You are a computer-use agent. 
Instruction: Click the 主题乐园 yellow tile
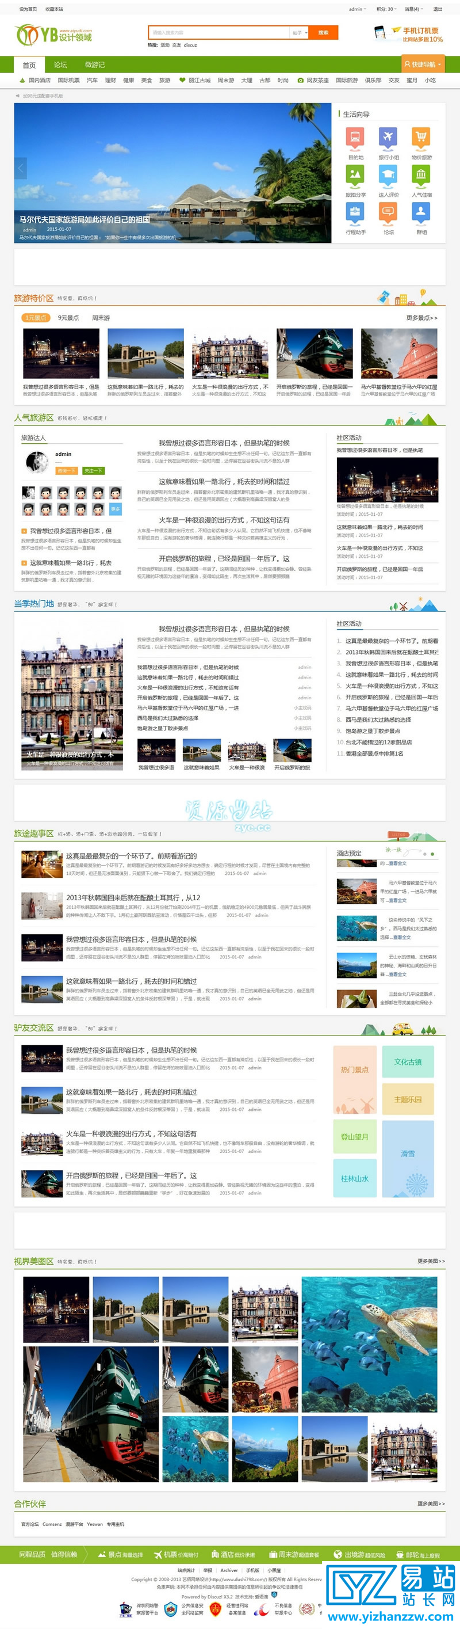tap(408, 1098)
